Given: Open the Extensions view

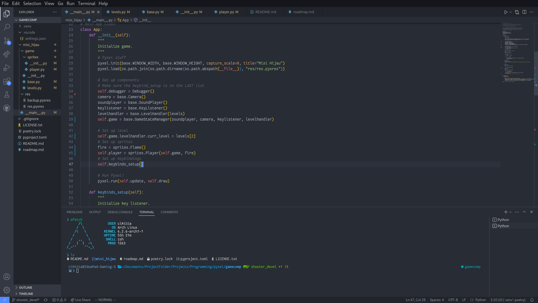Looking at the screenshot, I should point(7,81).
